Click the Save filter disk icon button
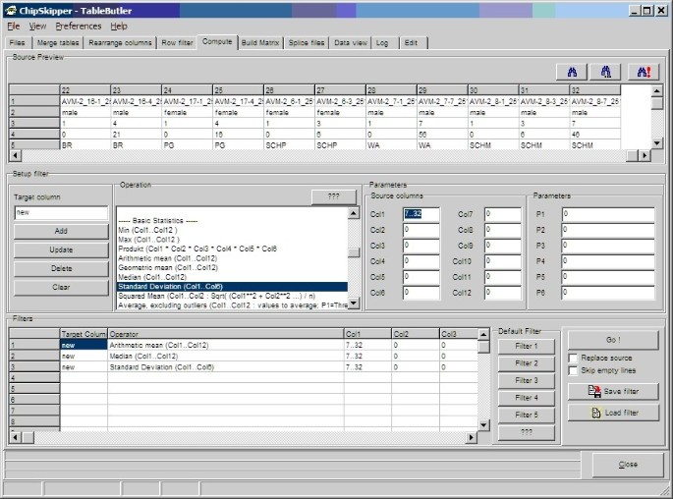This screenshot has width=673, height=499. (613, 391)
